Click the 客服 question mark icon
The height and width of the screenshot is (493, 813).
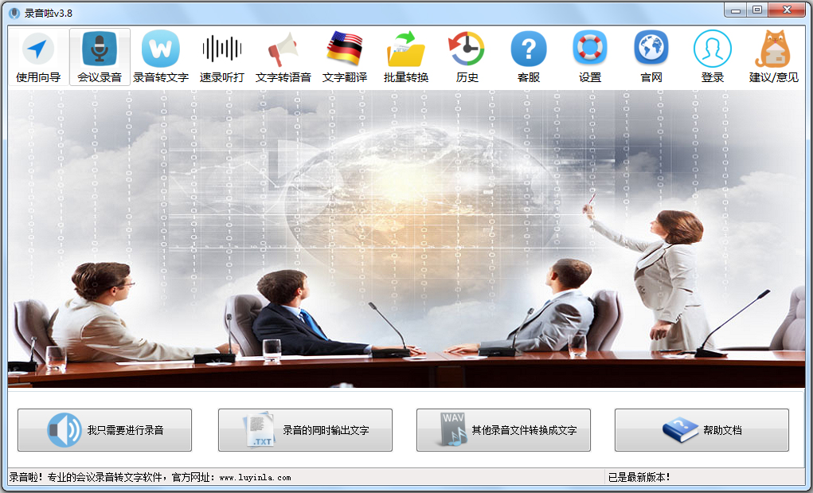[x=529, y=49]
